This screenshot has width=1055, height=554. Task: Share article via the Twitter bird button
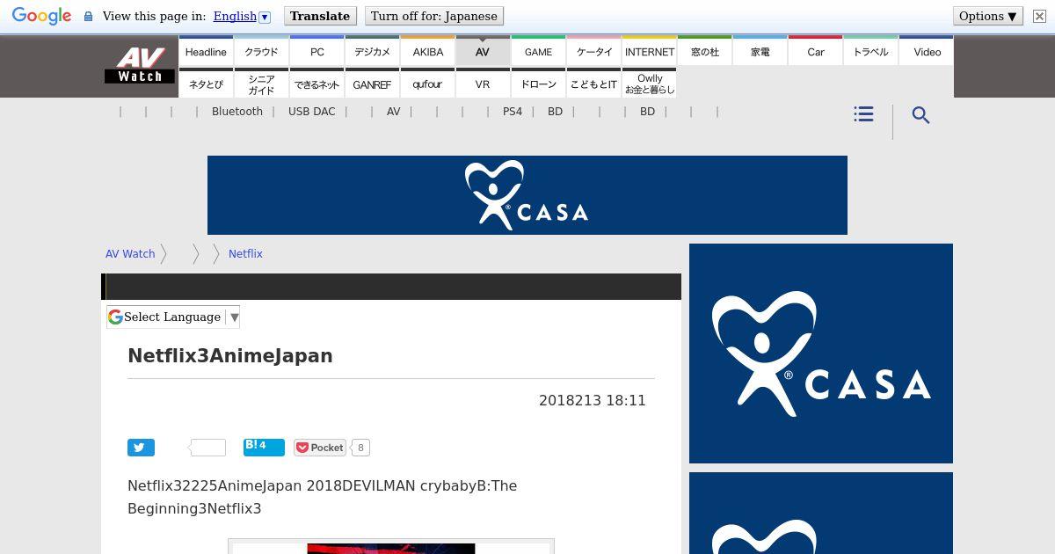tap(141, 448)
